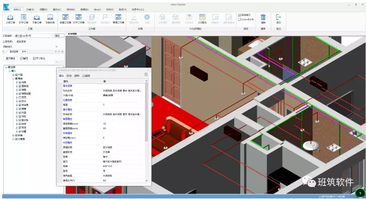Click the 基本属性 blue section link
Viewport: 366px width, 199px height.
[x=67, y=109]
